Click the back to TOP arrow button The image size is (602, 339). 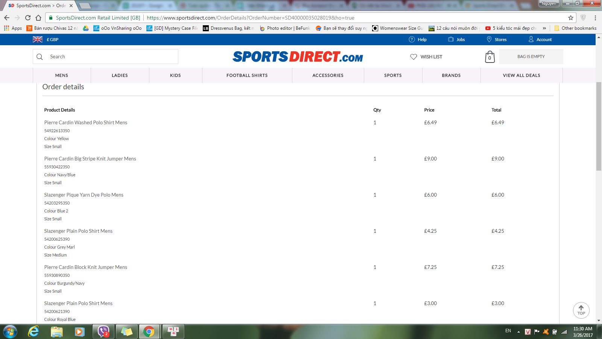click(581, 310)
